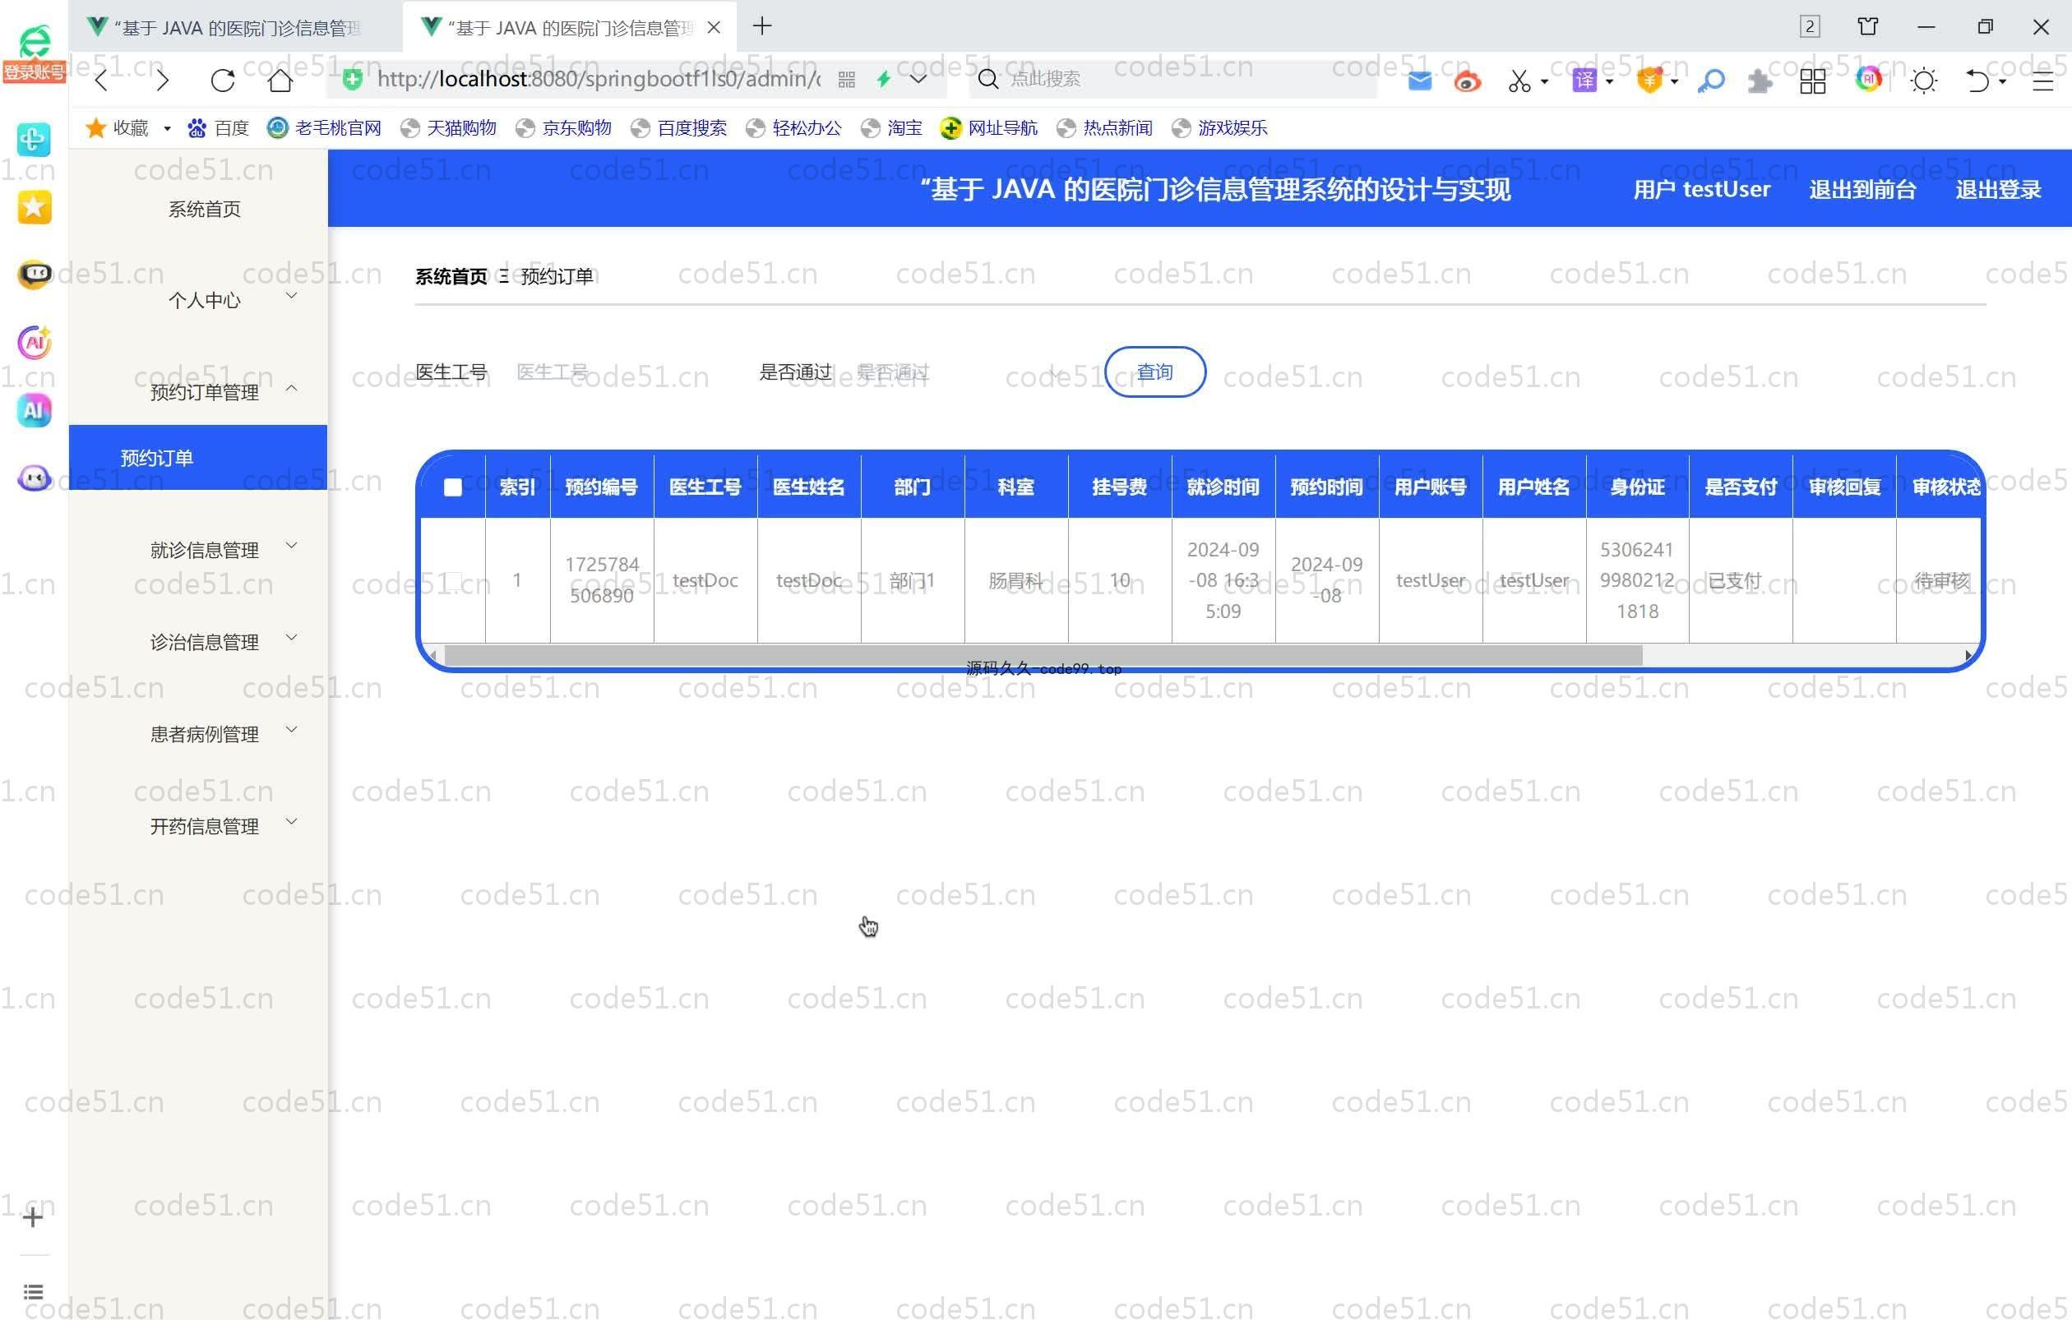Click the table horizontal scrollbar thumb
This screenshot has width=2072, height=1320.
point(1043,656)
